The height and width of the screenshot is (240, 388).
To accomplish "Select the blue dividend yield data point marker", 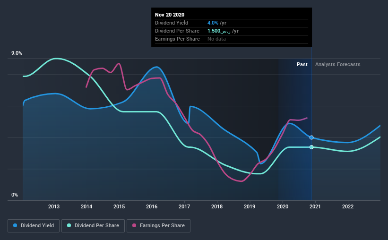I will point(311,137).
